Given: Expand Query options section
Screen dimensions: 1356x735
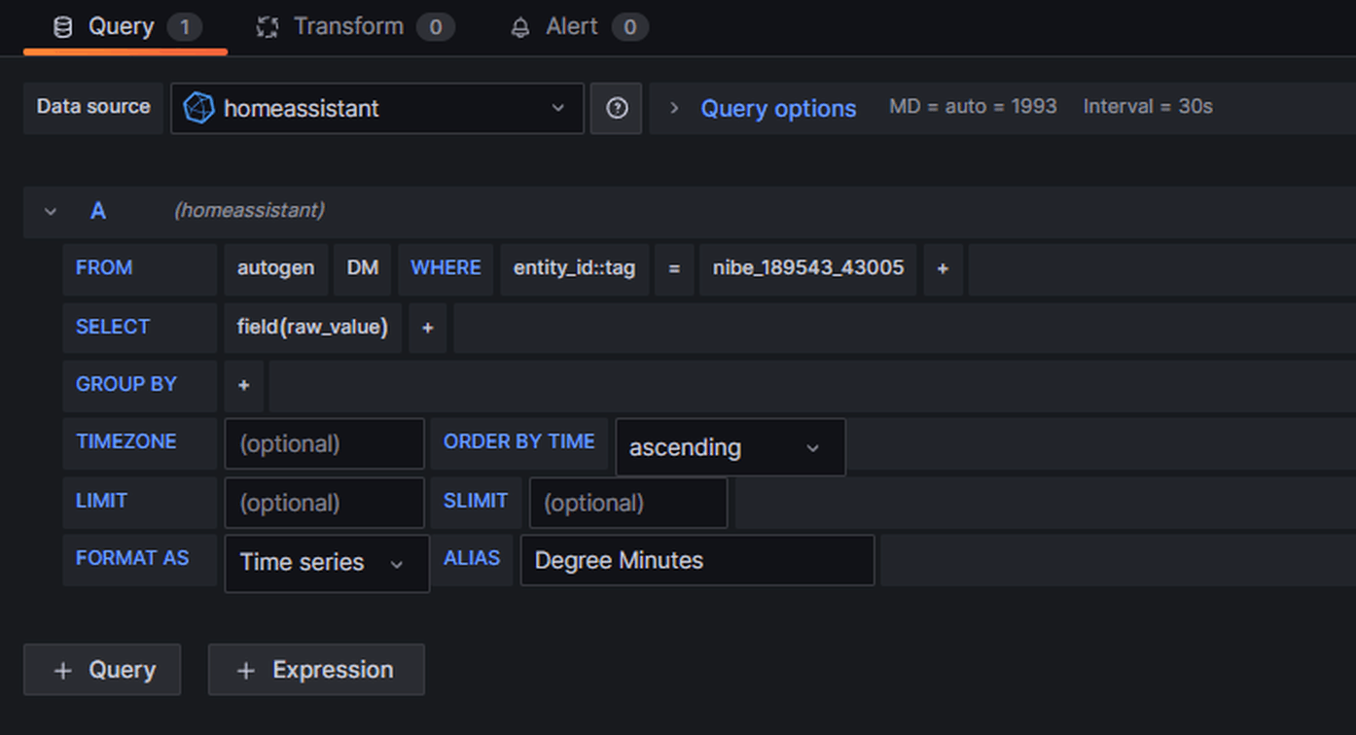Looking at the screenshot, I should pyautogui.click(x=673, y=108).
